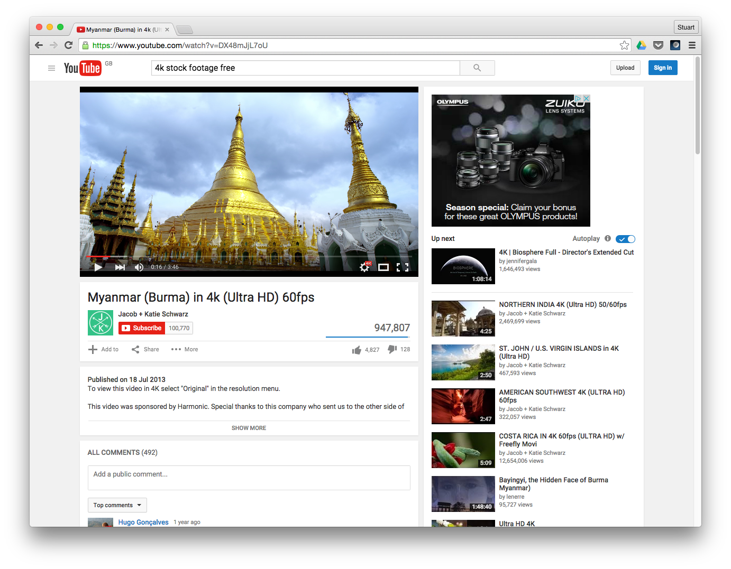Click the Sign in button

tap(662, 68)
